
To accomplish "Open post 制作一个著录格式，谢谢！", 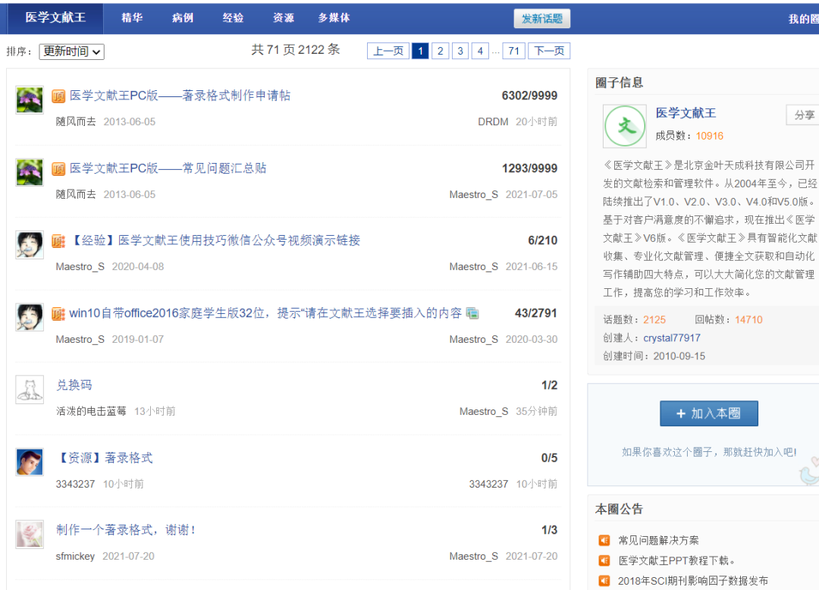I will click(x=127, y=530).
